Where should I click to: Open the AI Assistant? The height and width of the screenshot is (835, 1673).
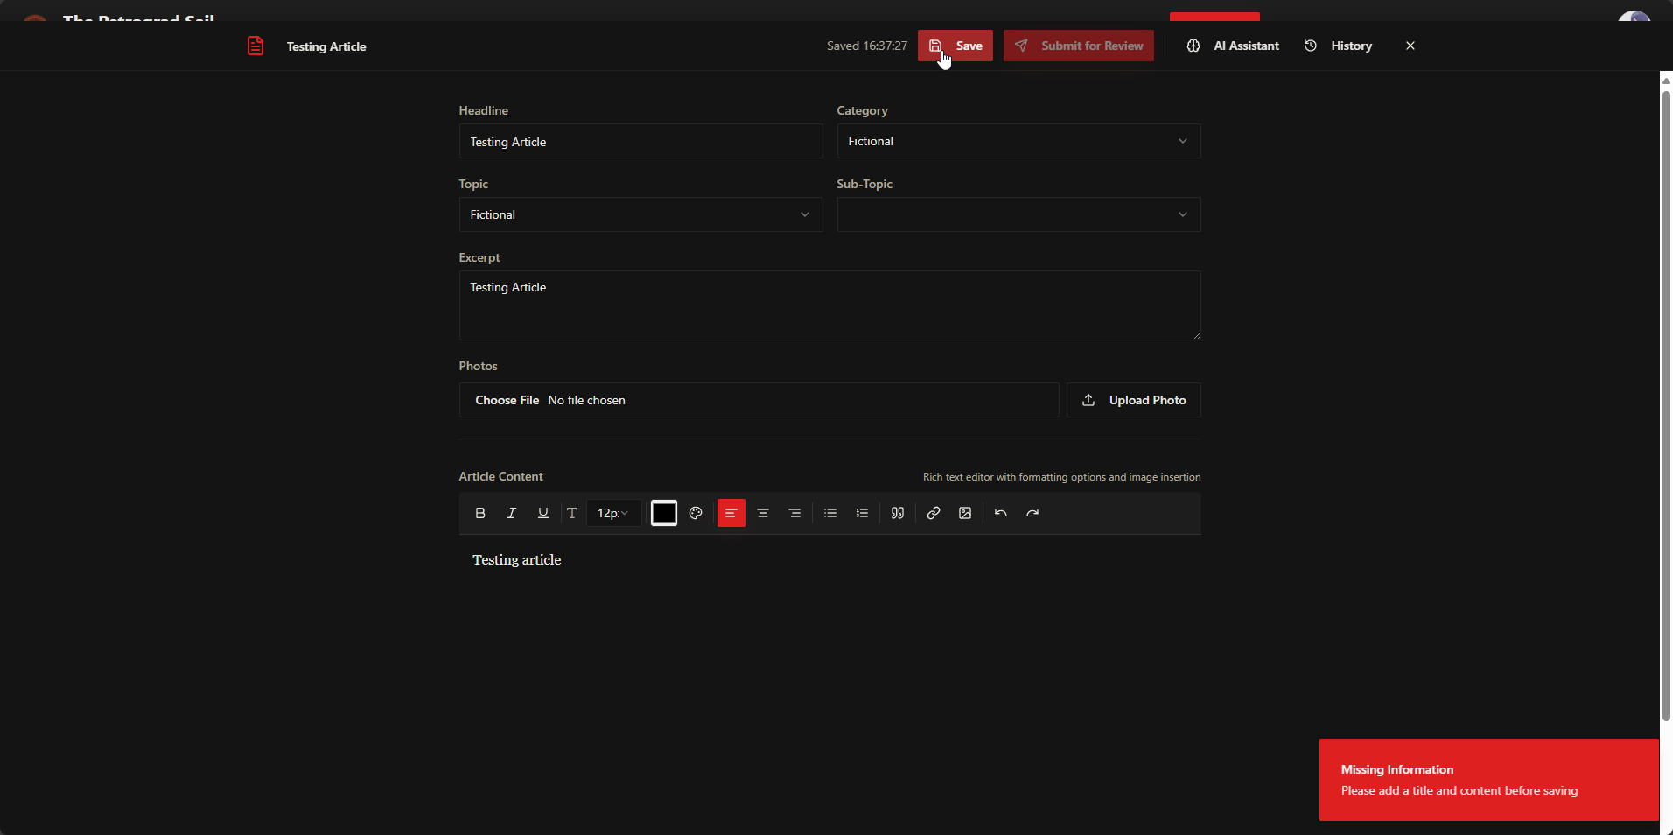[1233, 46]
